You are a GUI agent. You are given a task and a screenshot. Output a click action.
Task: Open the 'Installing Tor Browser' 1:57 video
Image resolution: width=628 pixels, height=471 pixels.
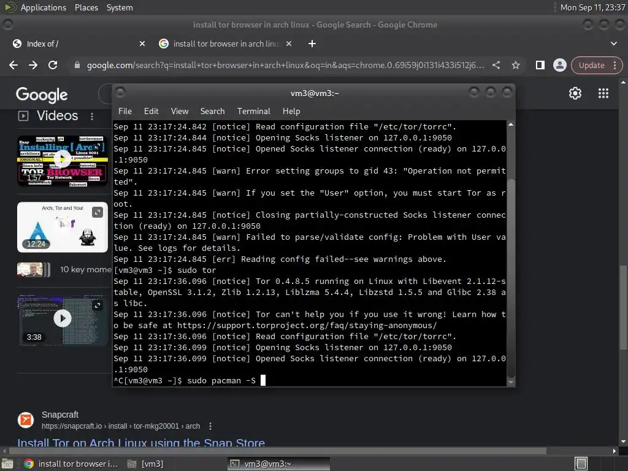coord(62,161)
